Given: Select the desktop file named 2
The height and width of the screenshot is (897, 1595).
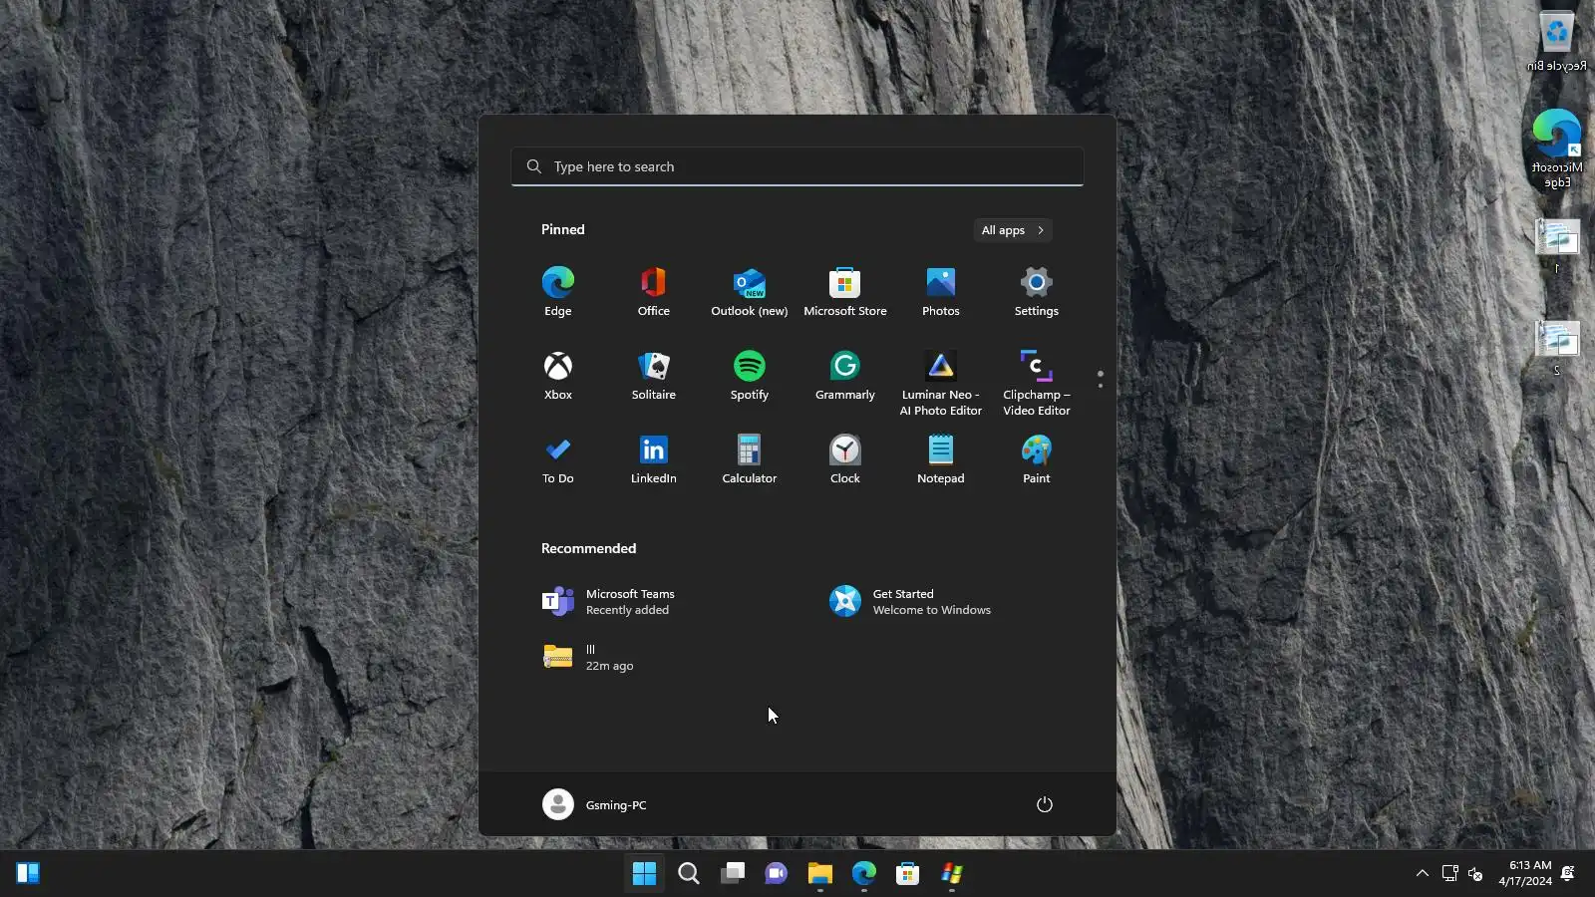Looking at the screenshot, I should pos(1557,347).
